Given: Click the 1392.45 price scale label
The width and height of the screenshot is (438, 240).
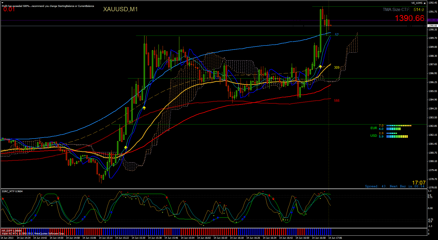Looking at the screenshot, I should (433, 3).
